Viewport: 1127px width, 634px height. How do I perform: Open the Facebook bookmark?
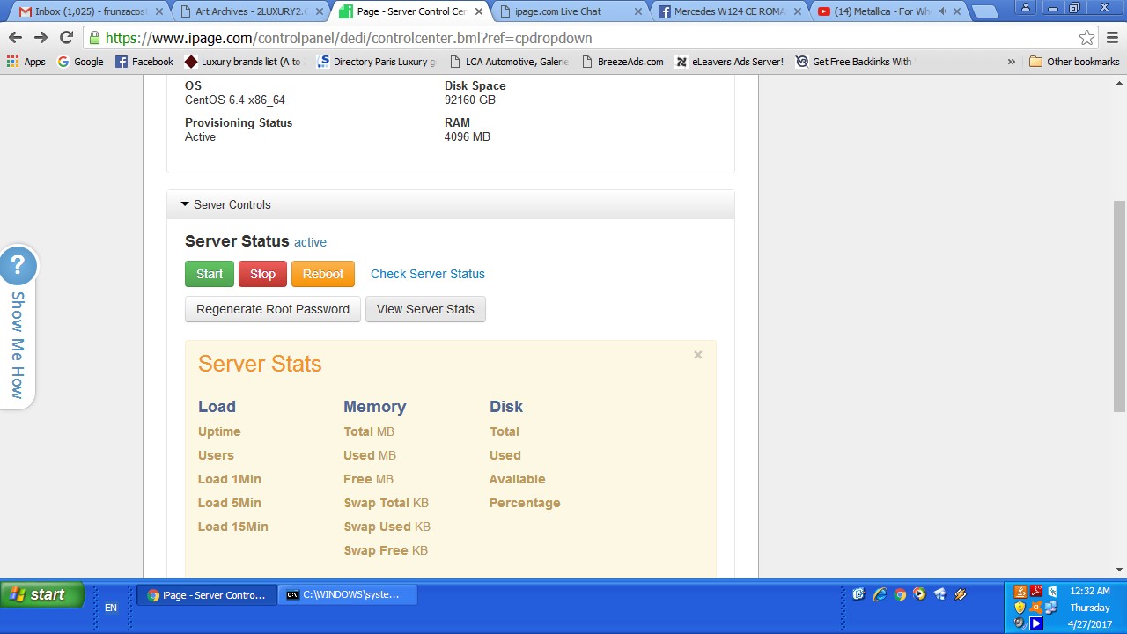(144, 62)
